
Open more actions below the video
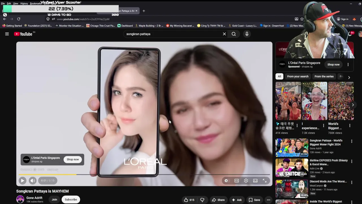268,200
